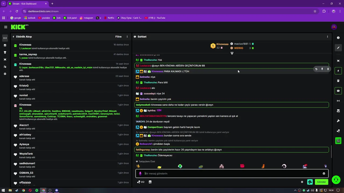Open the Etkinlik Akışı three-dot options menu
This screenshot has height=193, width=344.
coord(127,37)
